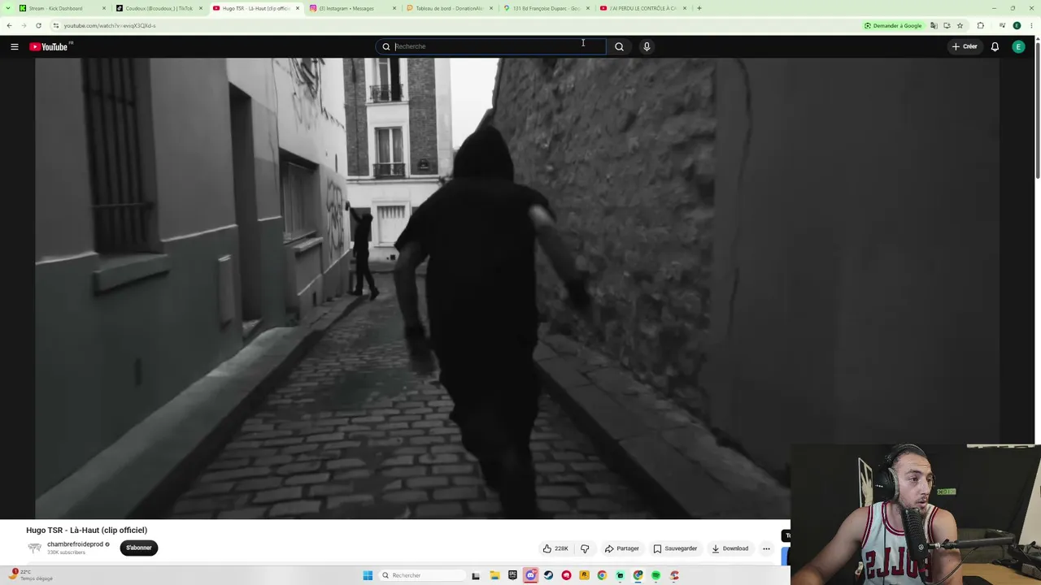Launch Epic Games from the taskbar

click(512, 575)
